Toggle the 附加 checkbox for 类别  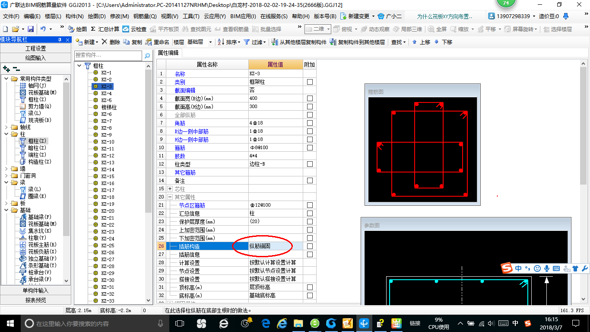(x=310, y=82)
